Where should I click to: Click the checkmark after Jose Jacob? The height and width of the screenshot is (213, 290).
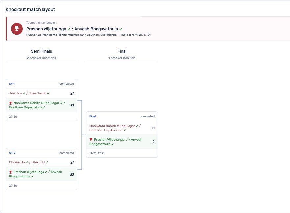48,93
